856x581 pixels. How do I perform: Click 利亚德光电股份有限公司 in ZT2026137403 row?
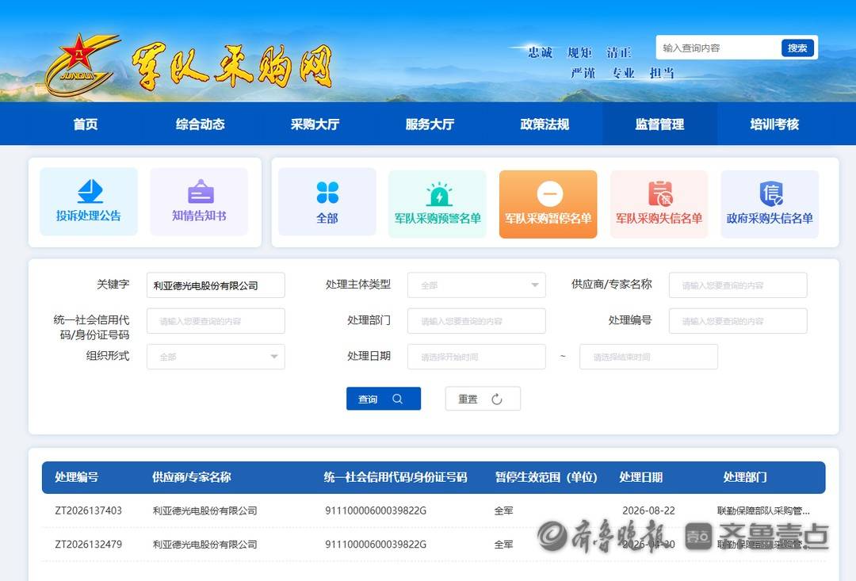click(x=204, y=510)
